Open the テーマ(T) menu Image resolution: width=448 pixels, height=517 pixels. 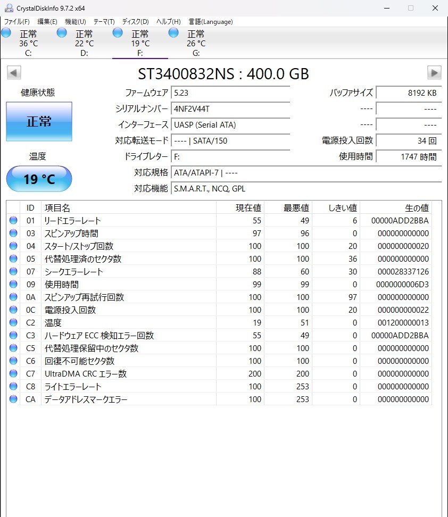(104, 21)
